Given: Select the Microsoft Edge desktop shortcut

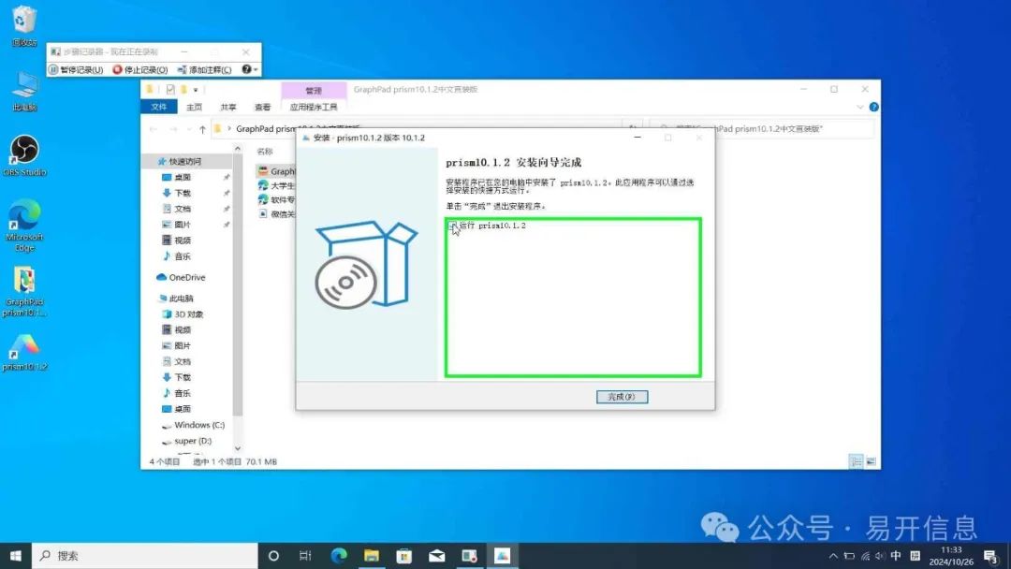Looking at the screenshot, I should click(x=23, y=226).
